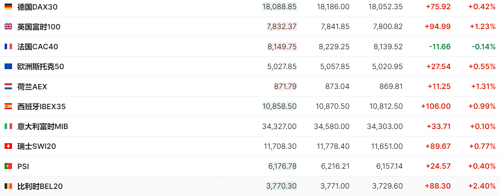Click the Italian flag icon
The width and height of the screenshot is (500, 196).
(x=8, y=126)
